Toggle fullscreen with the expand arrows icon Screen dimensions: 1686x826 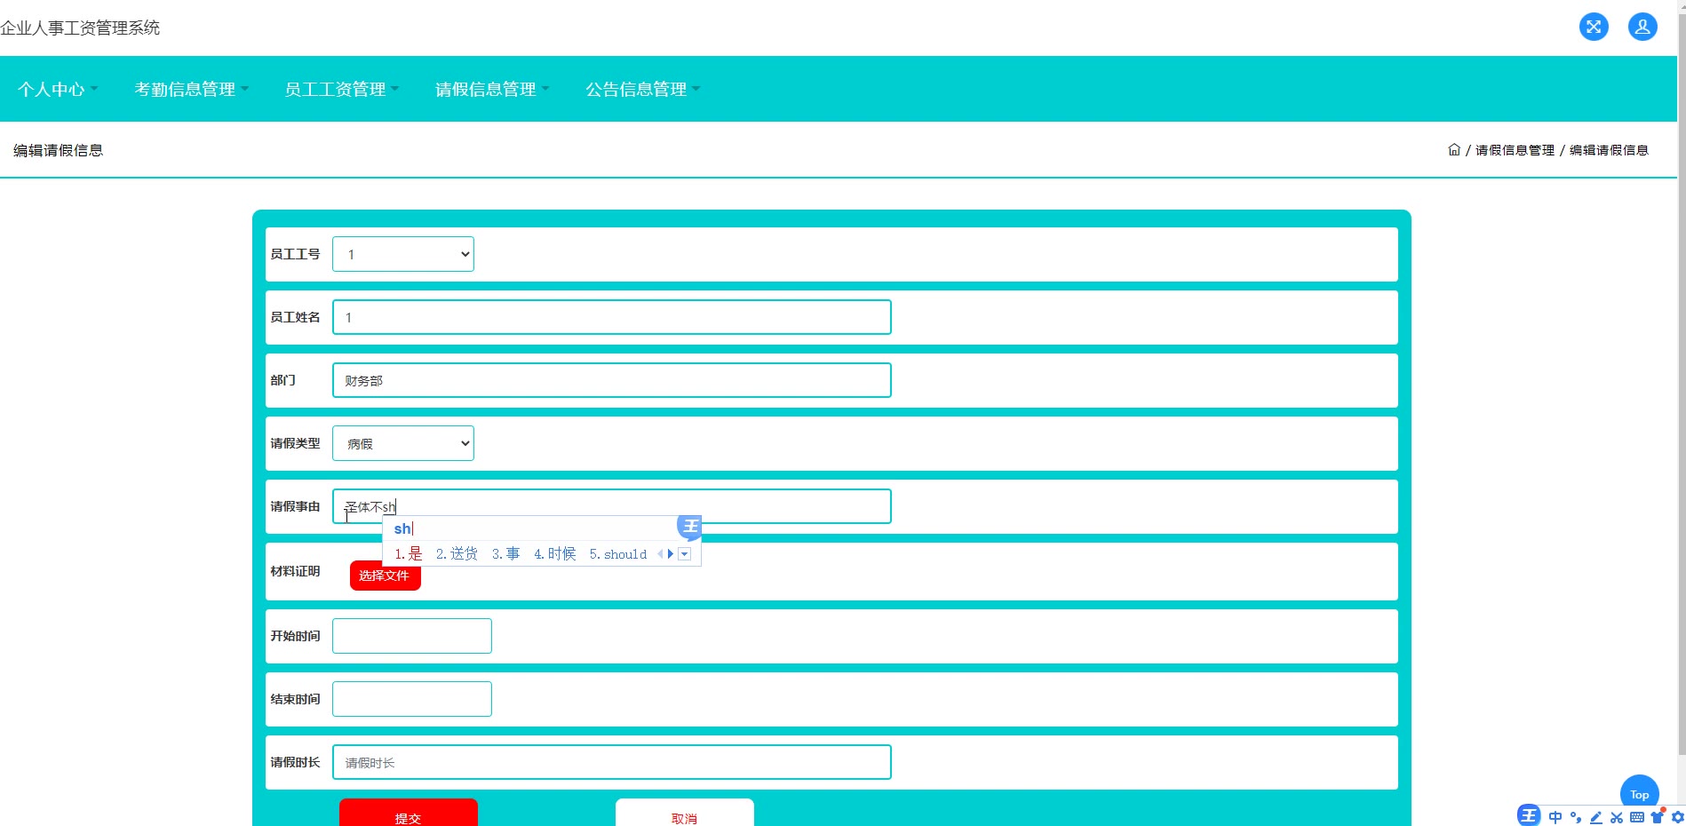(1594, 27)
